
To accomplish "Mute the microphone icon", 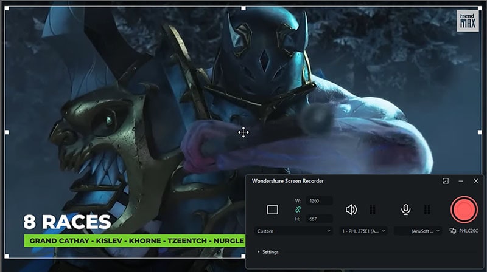I will click(405, 209).
